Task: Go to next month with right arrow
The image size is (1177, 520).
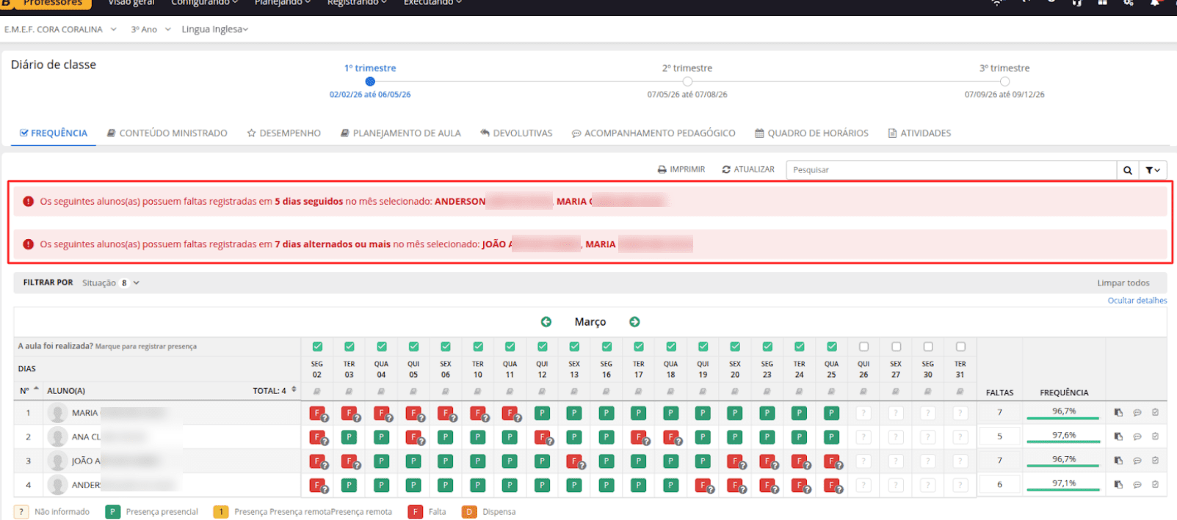Action: pos(634,322)
